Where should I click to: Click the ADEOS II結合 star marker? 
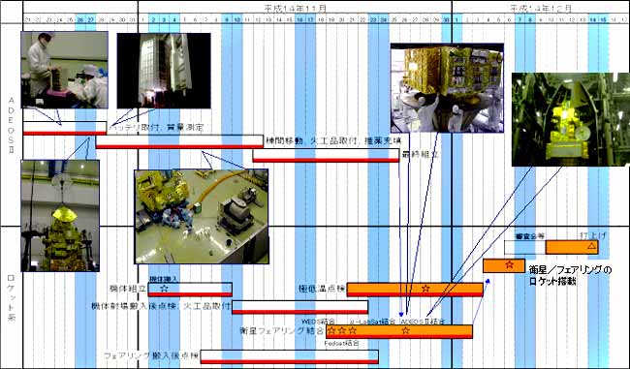(406, 330)
